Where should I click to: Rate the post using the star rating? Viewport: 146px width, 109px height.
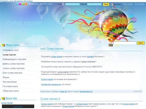coord(138,91)
